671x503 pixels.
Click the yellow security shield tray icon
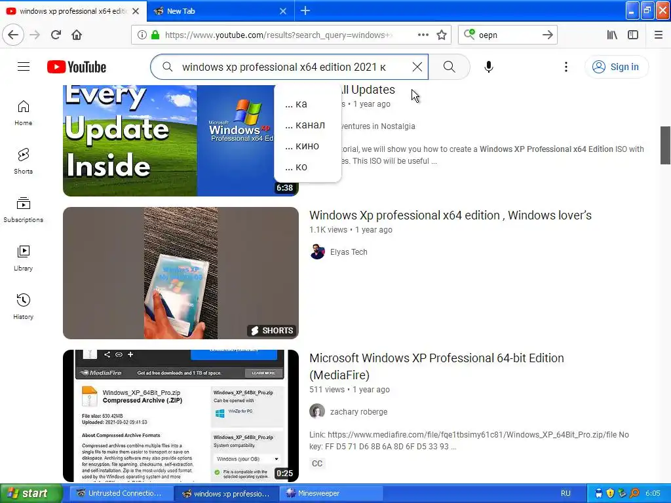point(610,493)
